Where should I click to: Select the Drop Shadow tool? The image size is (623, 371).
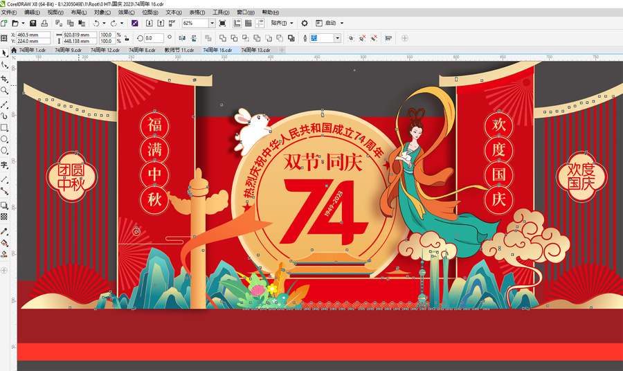4,206
